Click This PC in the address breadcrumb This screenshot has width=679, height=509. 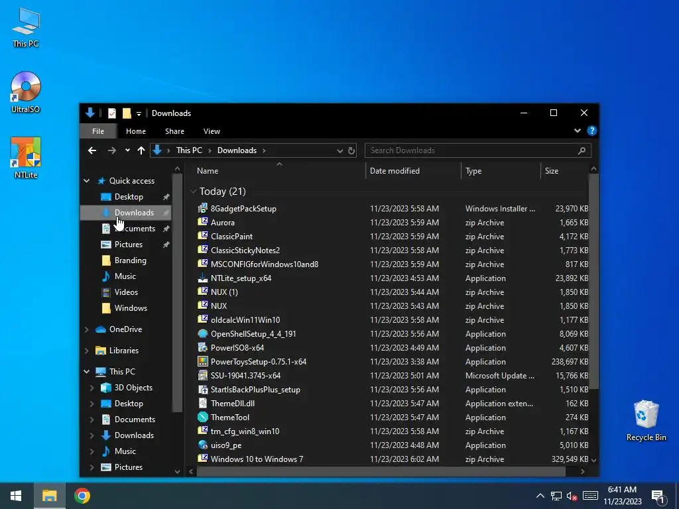point(189,150)
